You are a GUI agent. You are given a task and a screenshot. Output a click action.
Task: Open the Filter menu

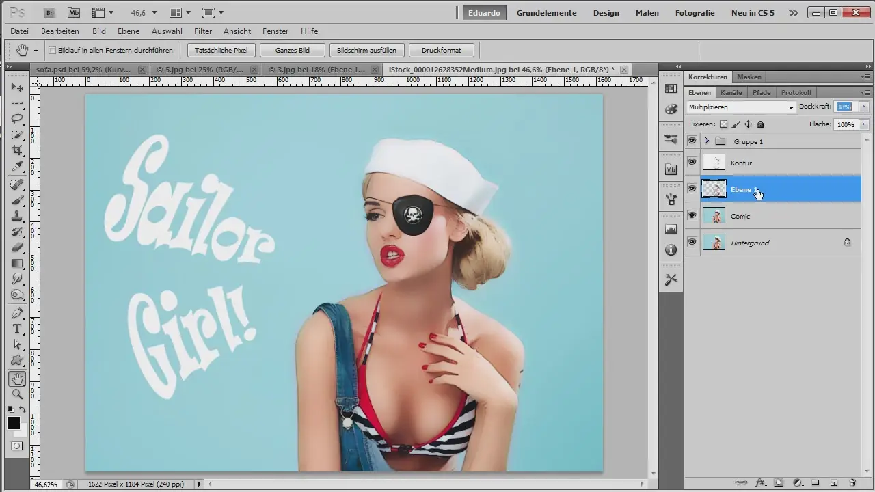[x=202, y=31]
